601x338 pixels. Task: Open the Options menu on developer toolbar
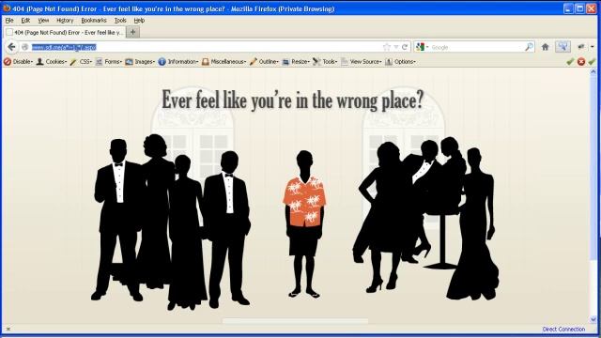click(x=400, y=62)
